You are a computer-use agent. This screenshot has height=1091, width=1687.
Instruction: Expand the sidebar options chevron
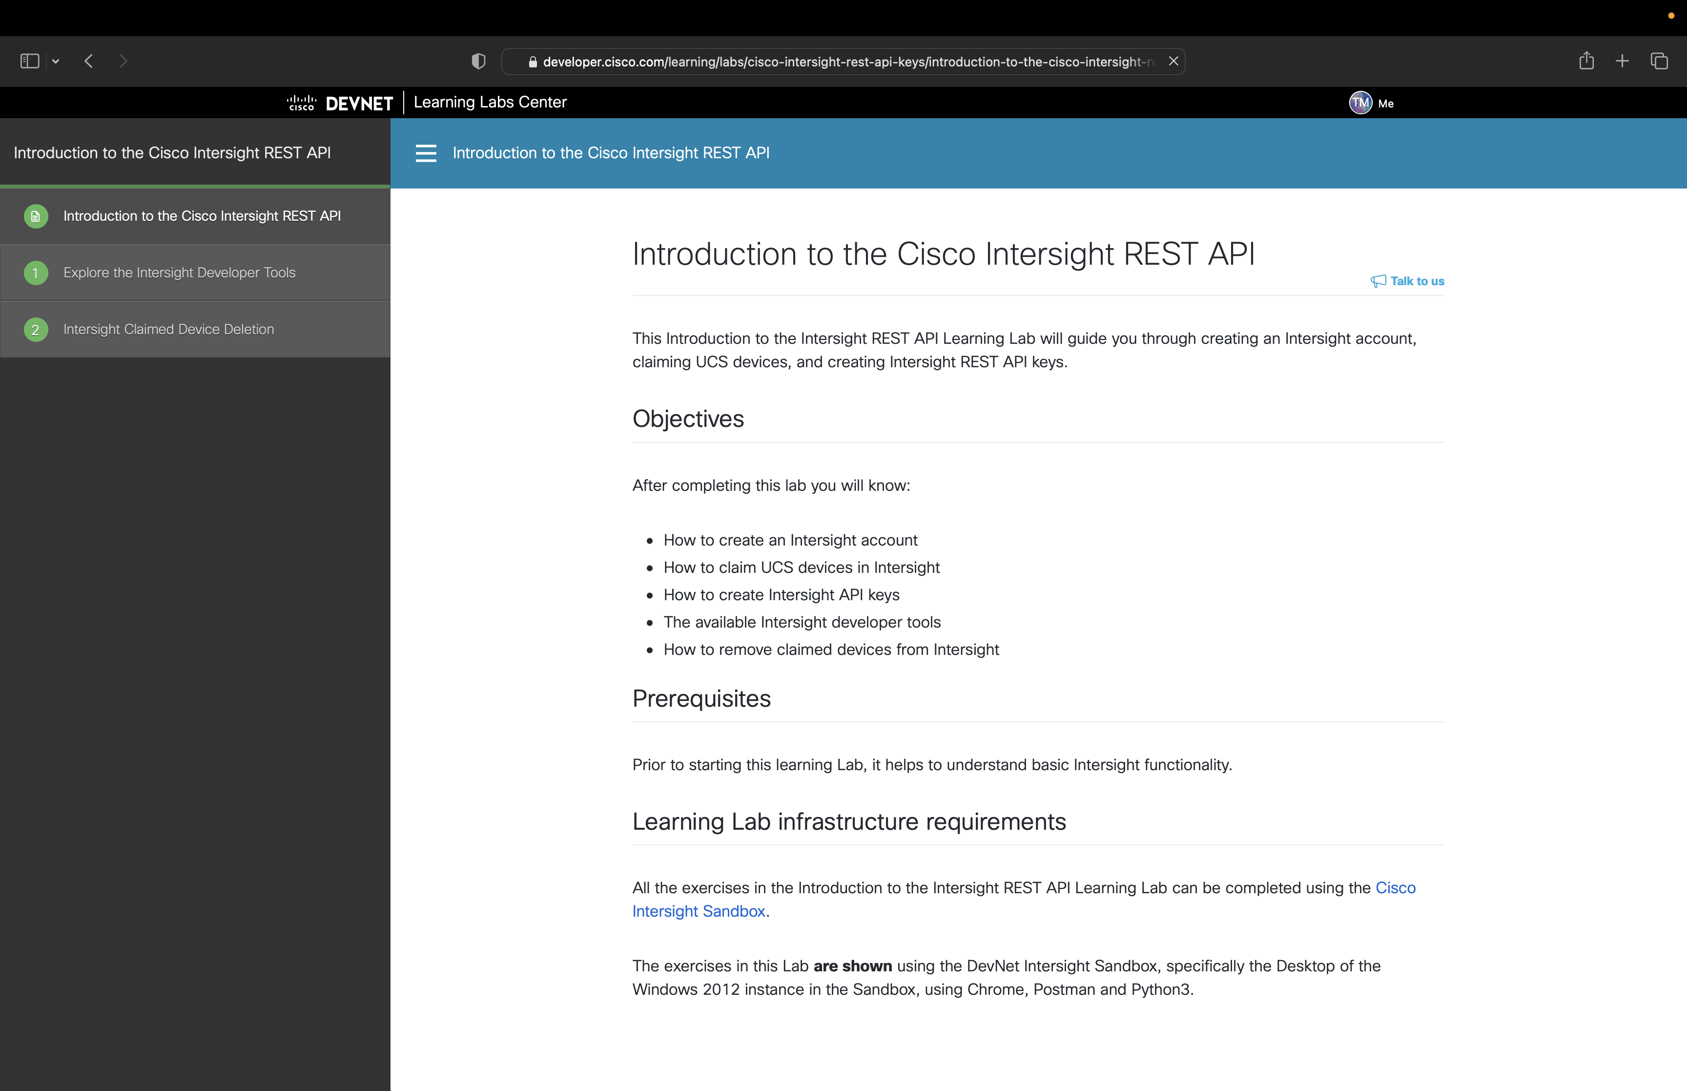pyautogui.click(x=56, y=61)
